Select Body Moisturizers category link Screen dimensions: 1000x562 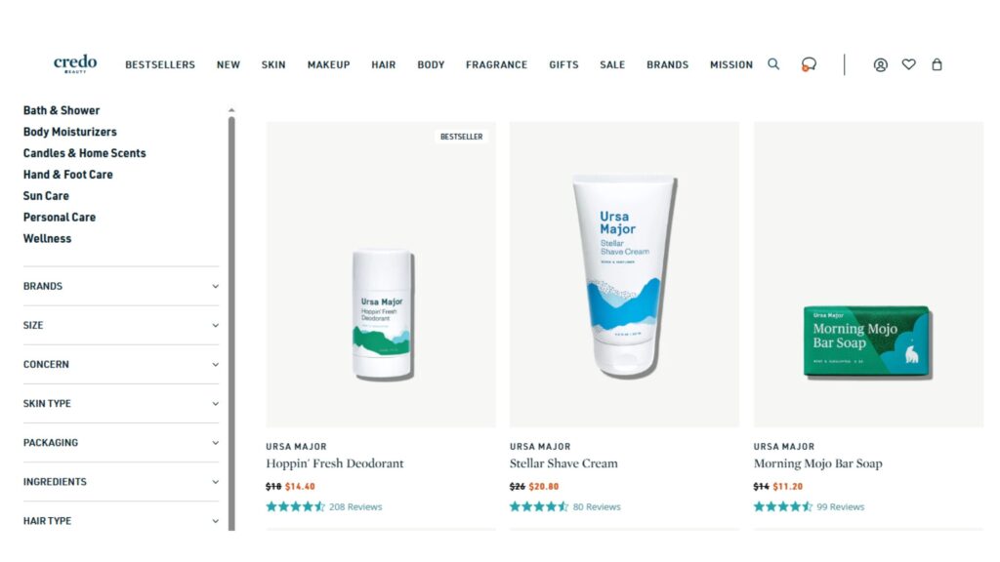tap(70, 132)
